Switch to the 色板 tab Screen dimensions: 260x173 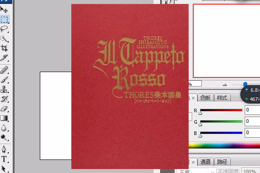[x=205, y=98]
